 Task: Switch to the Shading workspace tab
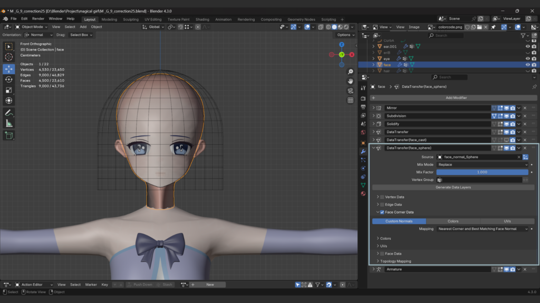click(202, 19)
